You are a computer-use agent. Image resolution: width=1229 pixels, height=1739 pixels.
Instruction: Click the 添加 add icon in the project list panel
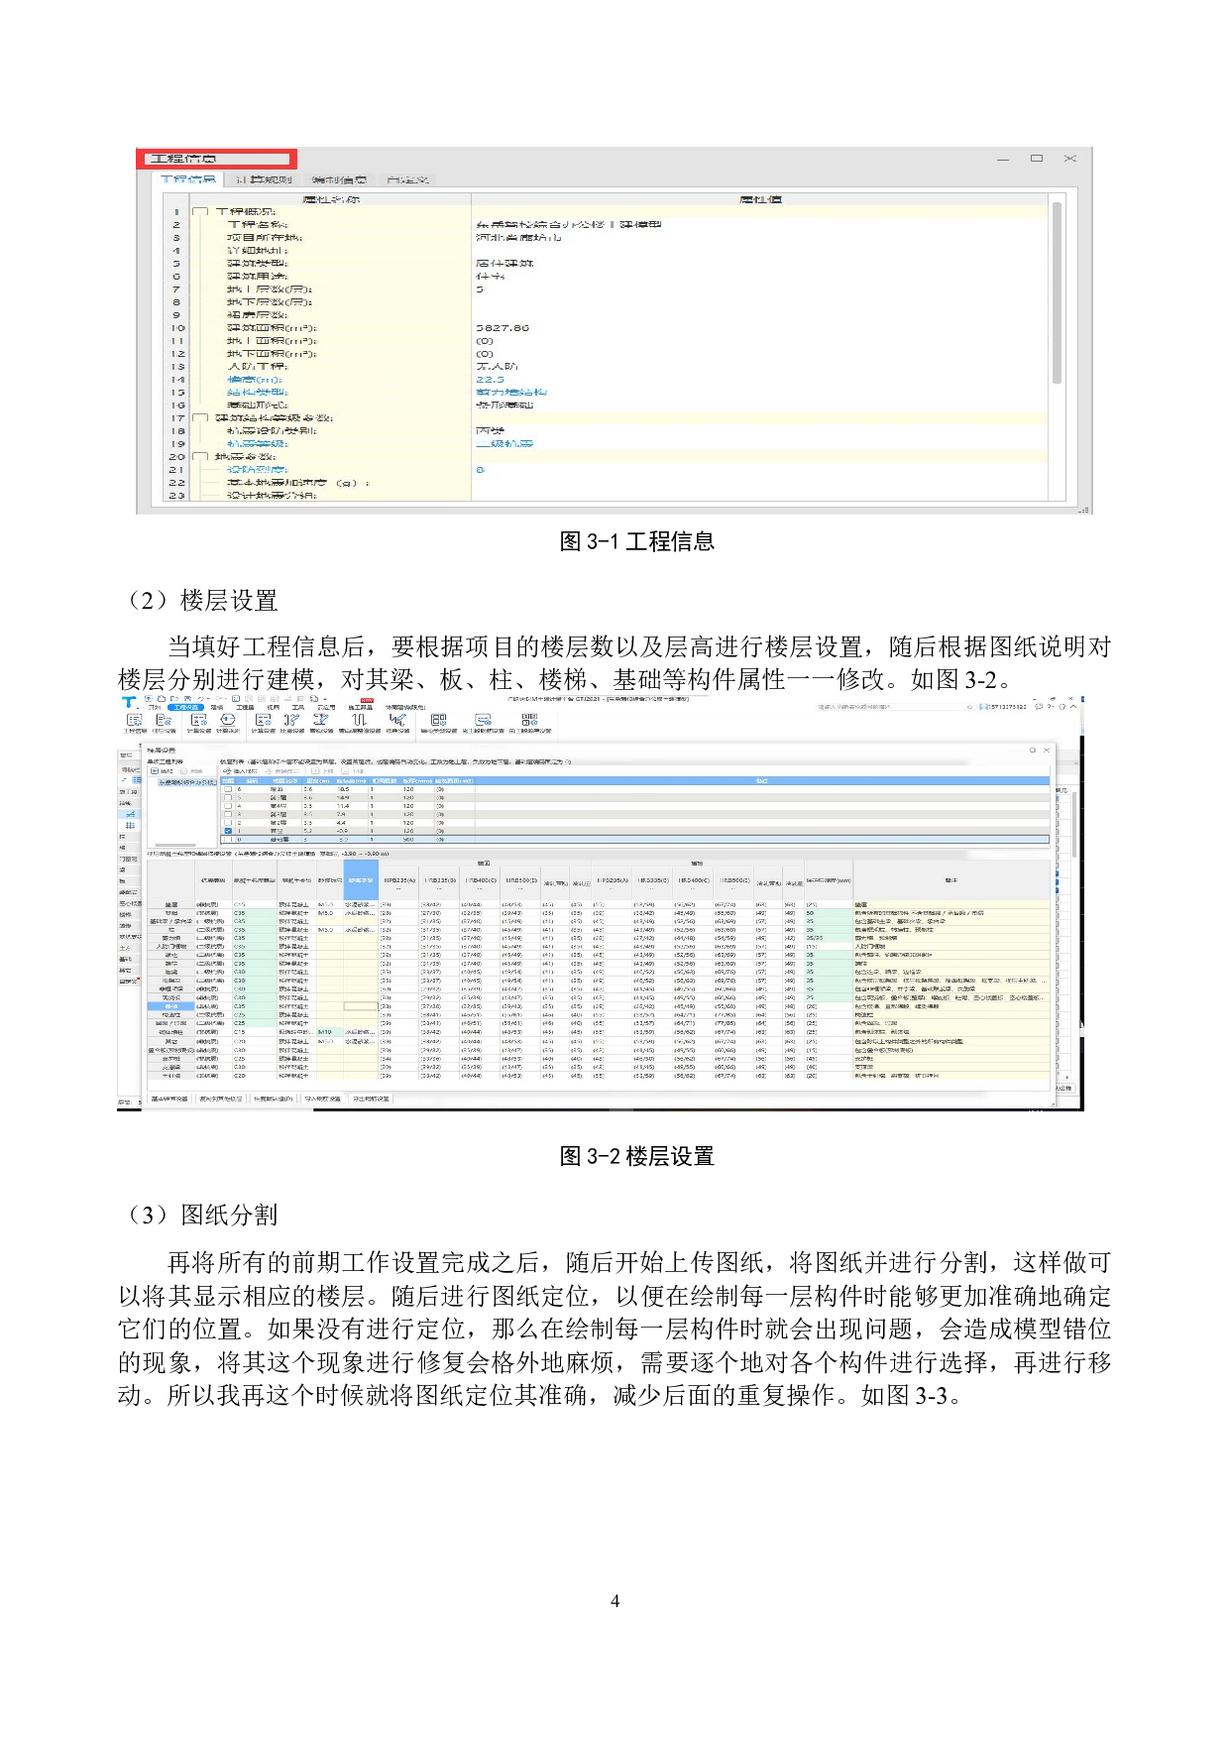pos(155,770)
